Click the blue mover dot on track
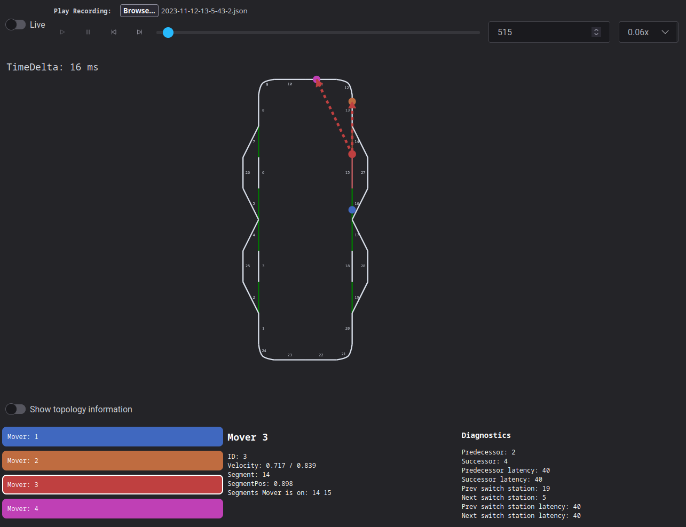Image resolution: width=686 pixels, height=527 pixels. coord(352,210)
